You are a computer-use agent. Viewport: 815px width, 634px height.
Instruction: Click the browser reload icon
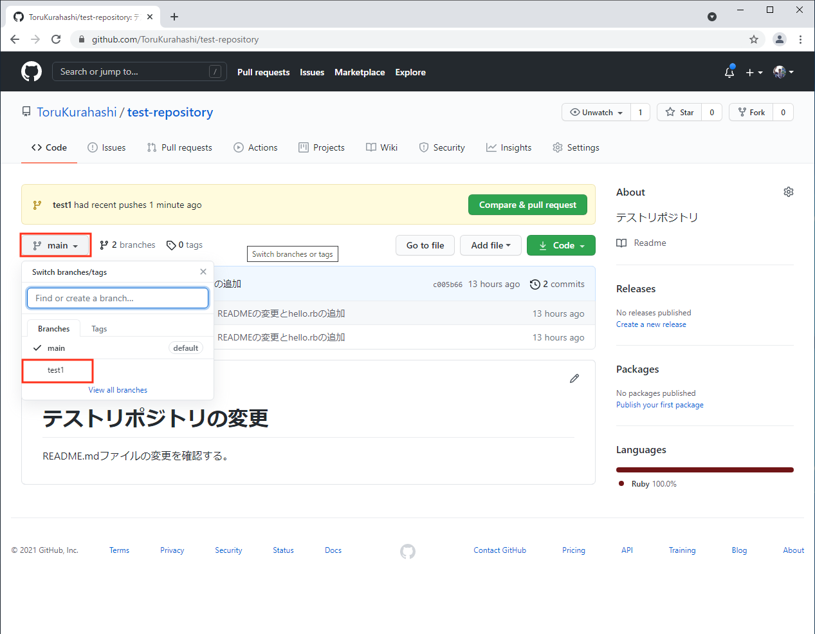(x=56, y=39)
